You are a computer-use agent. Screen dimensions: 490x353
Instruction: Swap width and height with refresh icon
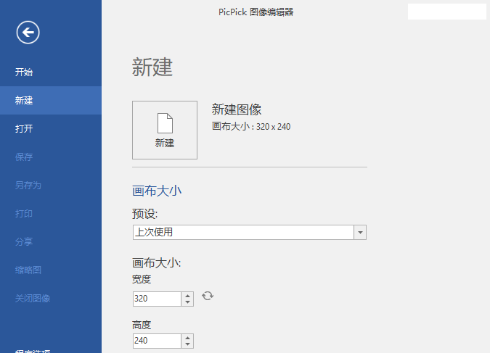point(208,296)
